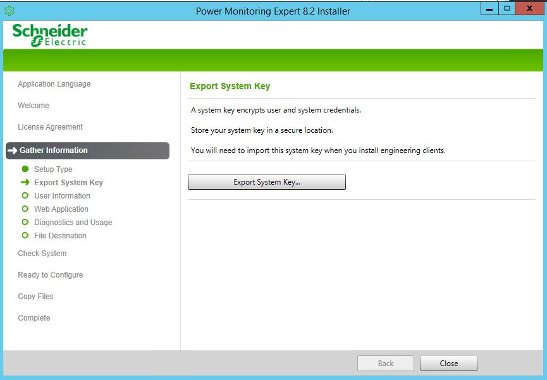The image size is (547, 380).
Task: Click the Export System Key button
Action: pyautogui.click(x=266, y=182)
